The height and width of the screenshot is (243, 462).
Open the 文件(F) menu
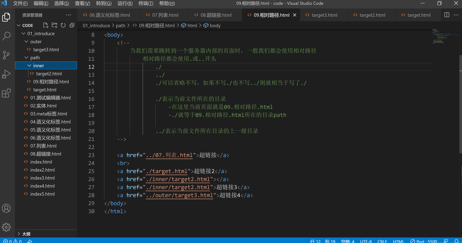coord(20,3)
